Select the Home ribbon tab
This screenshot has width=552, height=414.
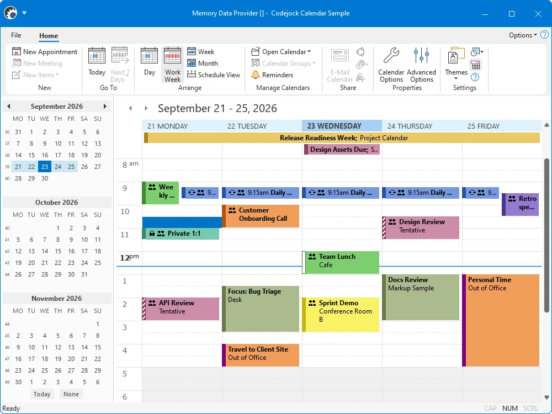click(x=49, y=35)
